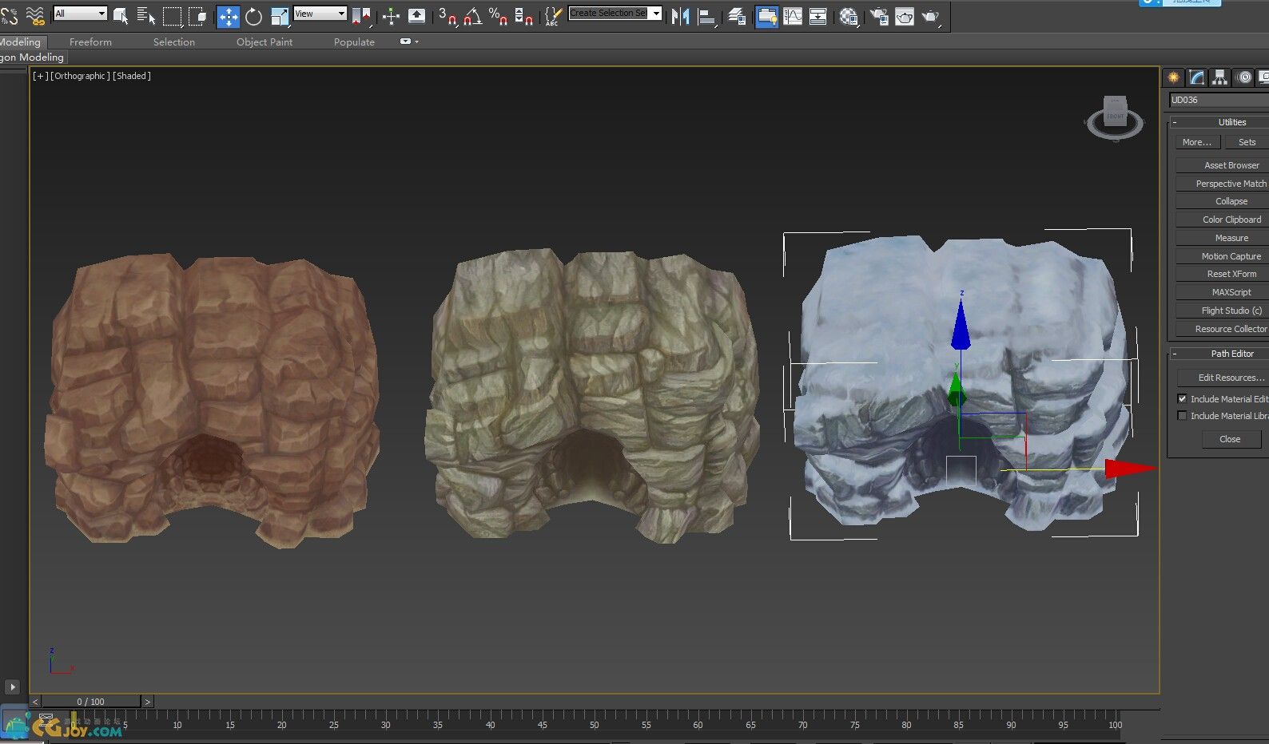Image resolution: width=1269 pixels, height=744 pixels.
Task: Activate the Select and Rotate tool
Action: click(253, 16)
